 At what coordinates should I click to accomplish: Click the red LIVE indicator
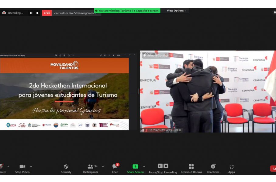pos(47,13)
